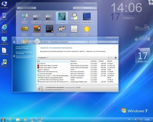This screenshot has height=122, width=153.
Task: Open turn Windows features on or off
Action: click(x=25, y=57)
